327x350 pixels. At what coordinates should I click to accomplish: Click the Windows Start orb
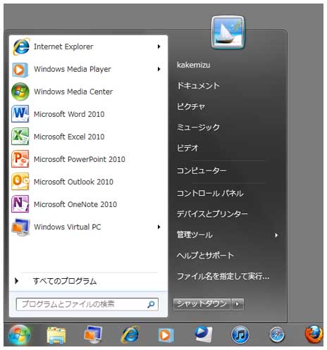pyautogui.click(x=19, y=335)
